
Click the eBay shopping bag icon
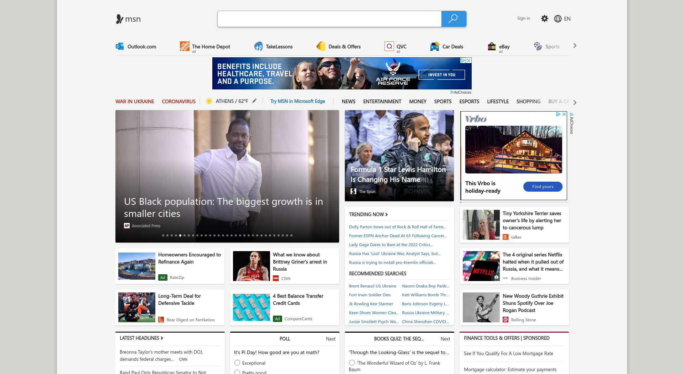(x=492, y=46)
